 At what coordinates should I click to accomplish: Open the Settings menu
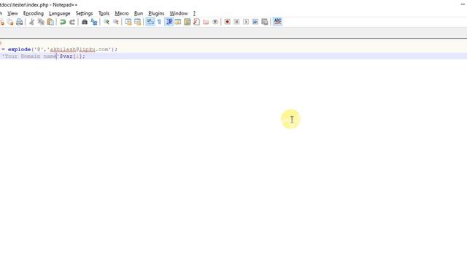85,13
